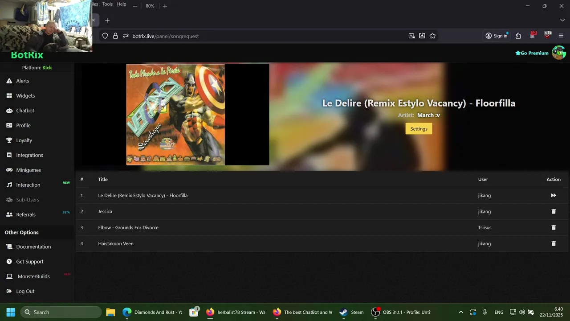Click the Chatbot robot icon

9,111
